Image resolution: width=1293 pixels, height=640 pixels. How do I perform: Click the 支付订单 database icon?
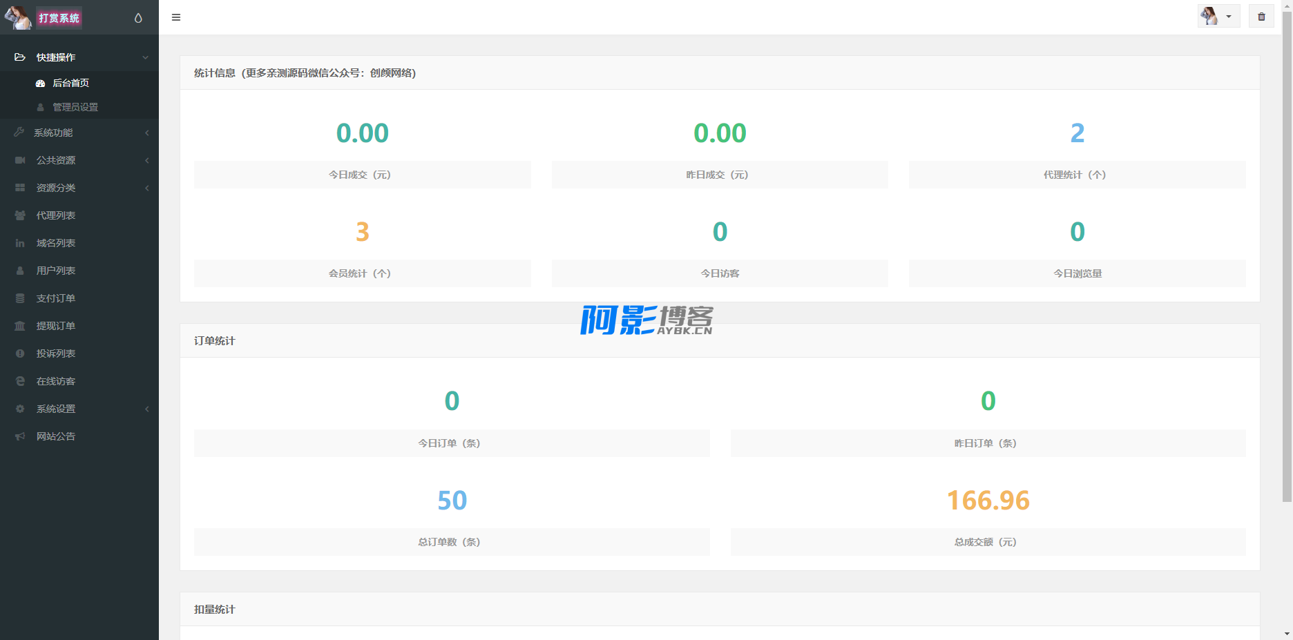20,298
